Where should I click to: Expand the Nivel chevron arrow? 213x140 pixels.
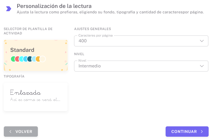point(202,66)
